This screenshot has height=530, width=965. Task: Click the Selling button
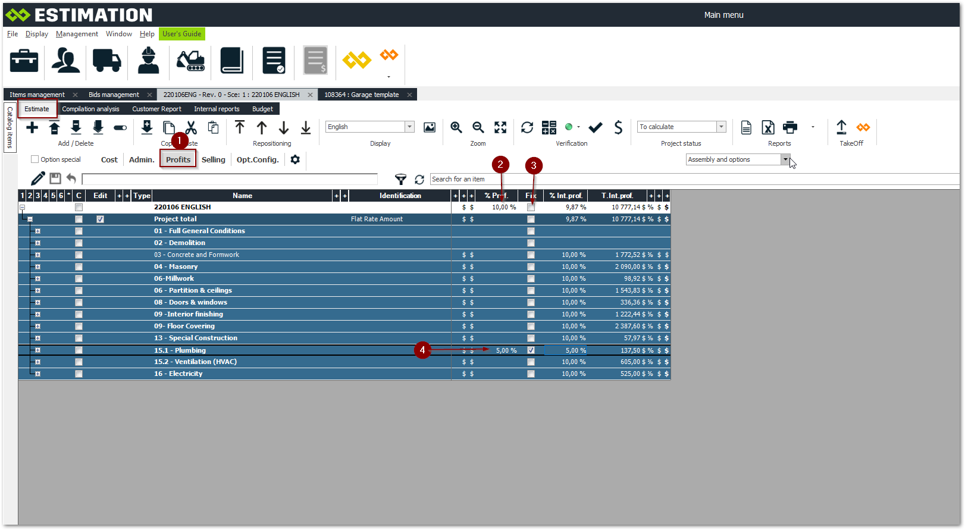tap(213, 159)
